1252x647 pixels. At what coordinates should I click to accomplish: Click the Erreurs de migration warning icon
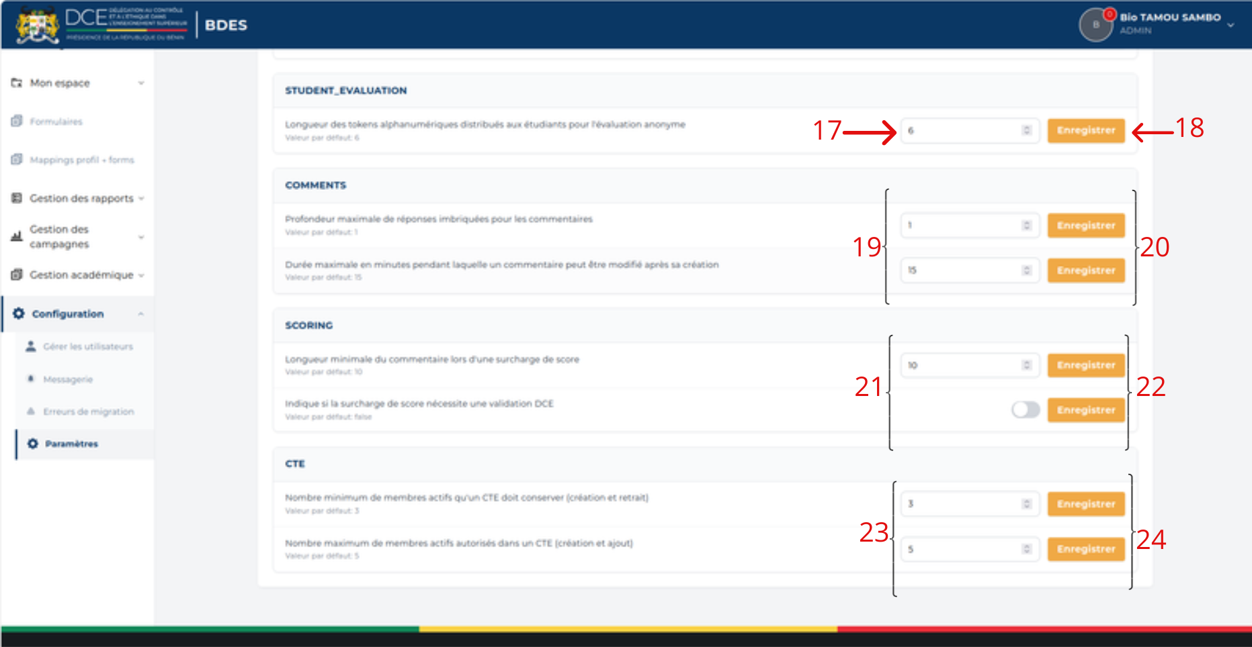pos(31,411)
